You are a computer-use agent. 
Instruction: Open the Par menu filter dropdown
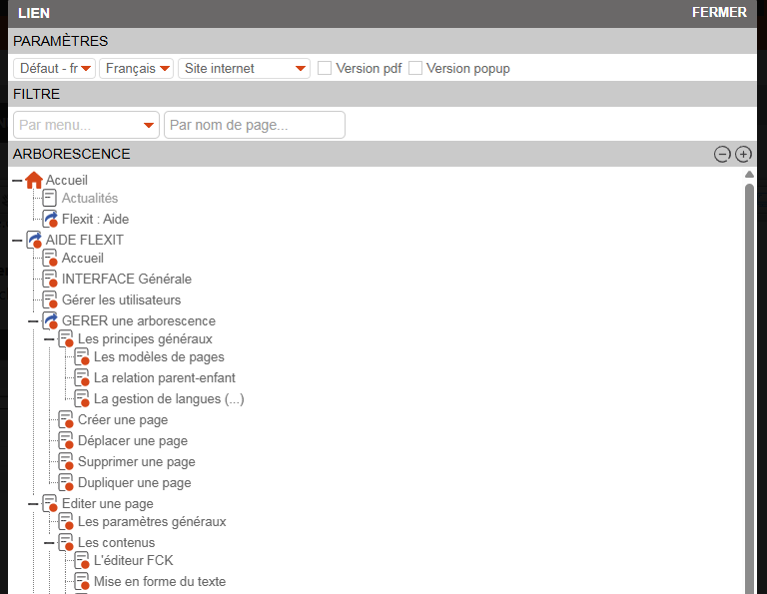86,125
